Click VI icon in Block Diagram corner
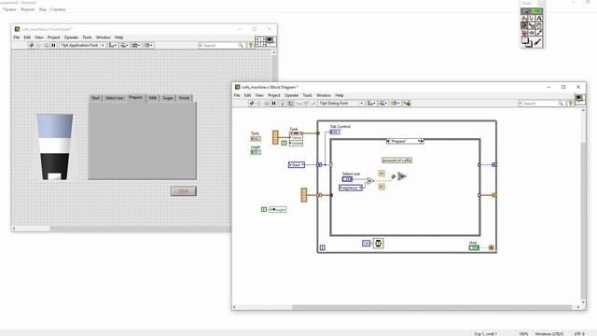This screenshot has height=336, width=597. click(x=580, y=100)
